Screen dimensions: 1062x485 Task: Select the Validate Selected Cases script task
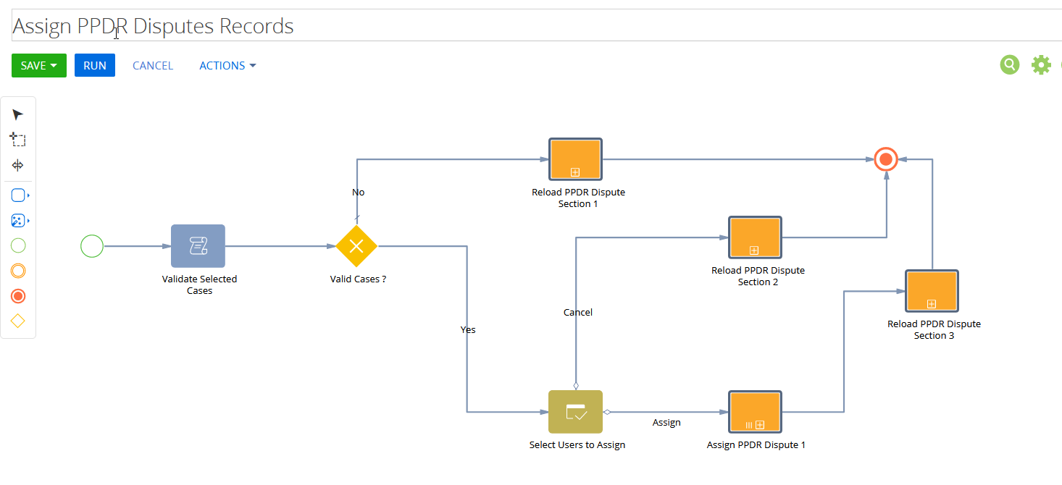click(198, 246)
